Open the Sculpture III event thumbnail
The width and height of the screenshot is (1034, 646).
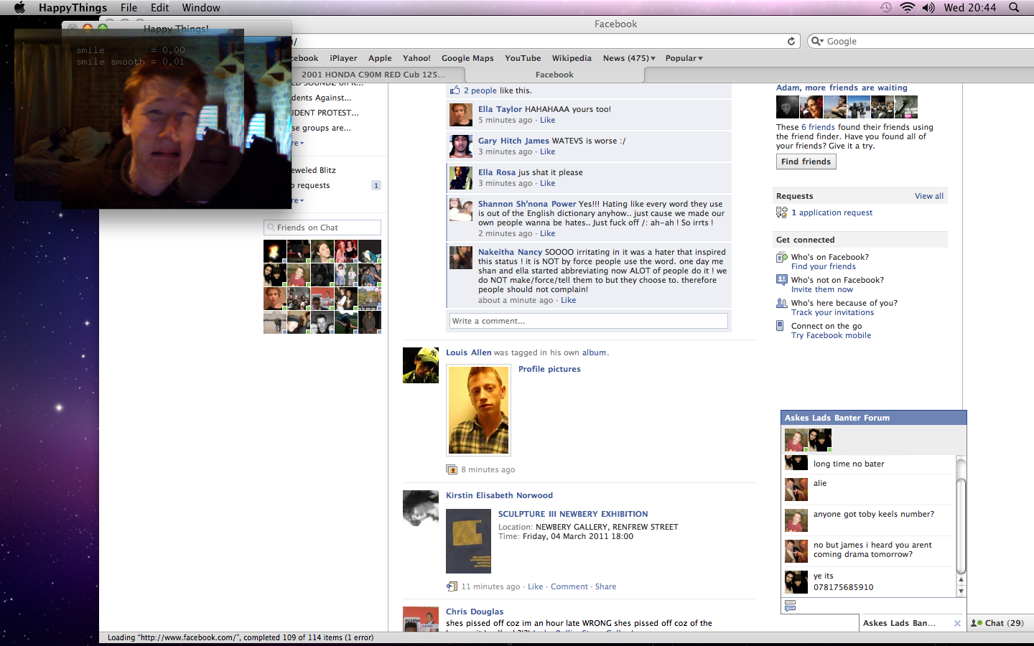coord(469,541)
